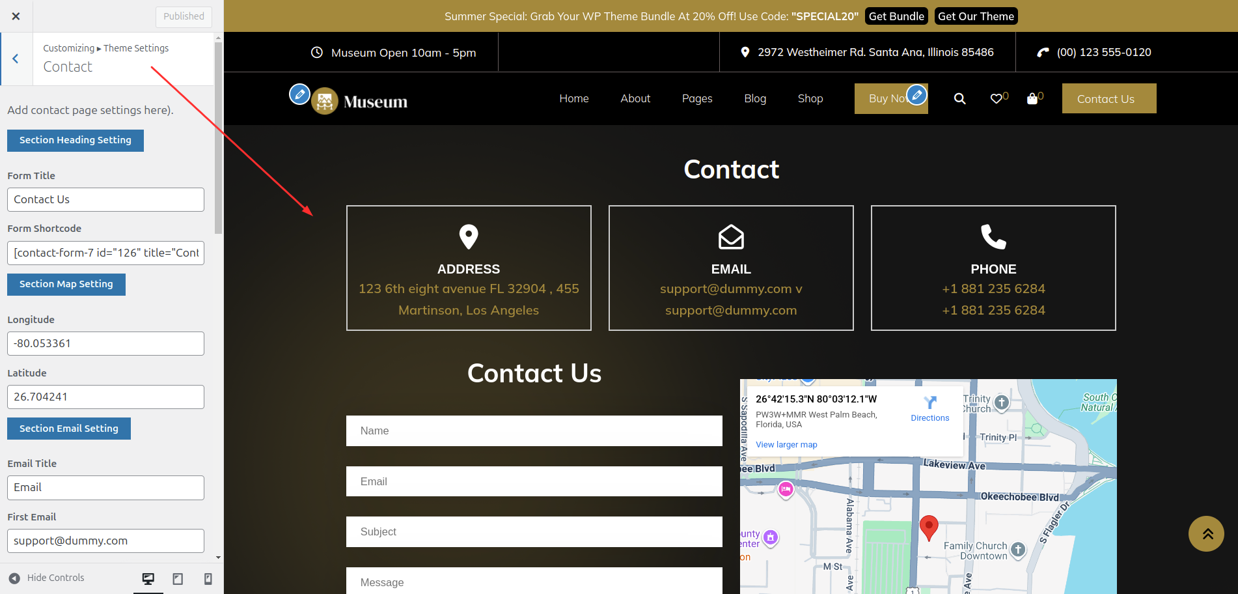The height and width of the screenshot is (594, 1238).
Task: Click the location pin icon in top bar
Action: pos(745,52)
